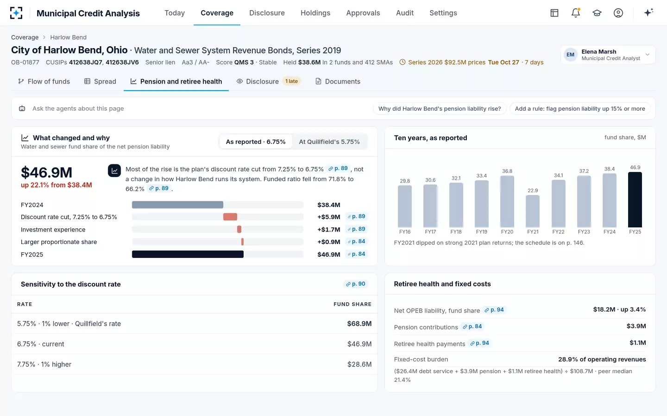Open the Settings menu item
The image size is (667, 416).
click(x=443, y=13)
